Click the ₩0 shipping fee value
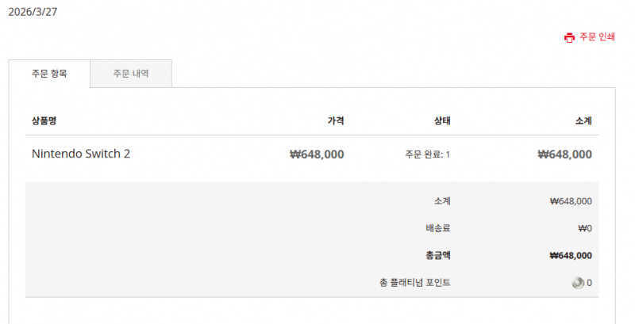The image size is (635, 324). point(585,228)
